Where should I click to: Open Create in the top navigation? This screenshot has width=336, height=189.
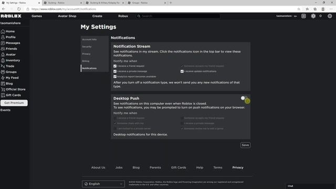[97, 16]
